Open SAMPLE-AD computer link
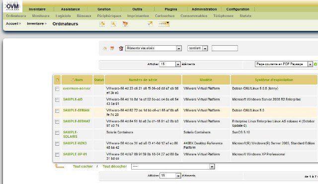 click(73, 99)
